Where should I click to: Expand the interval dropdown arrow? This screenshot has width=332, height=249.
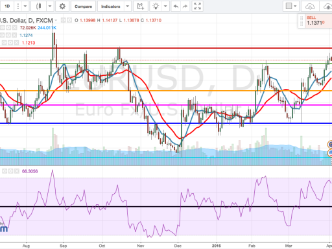click(x=25, y=6)
